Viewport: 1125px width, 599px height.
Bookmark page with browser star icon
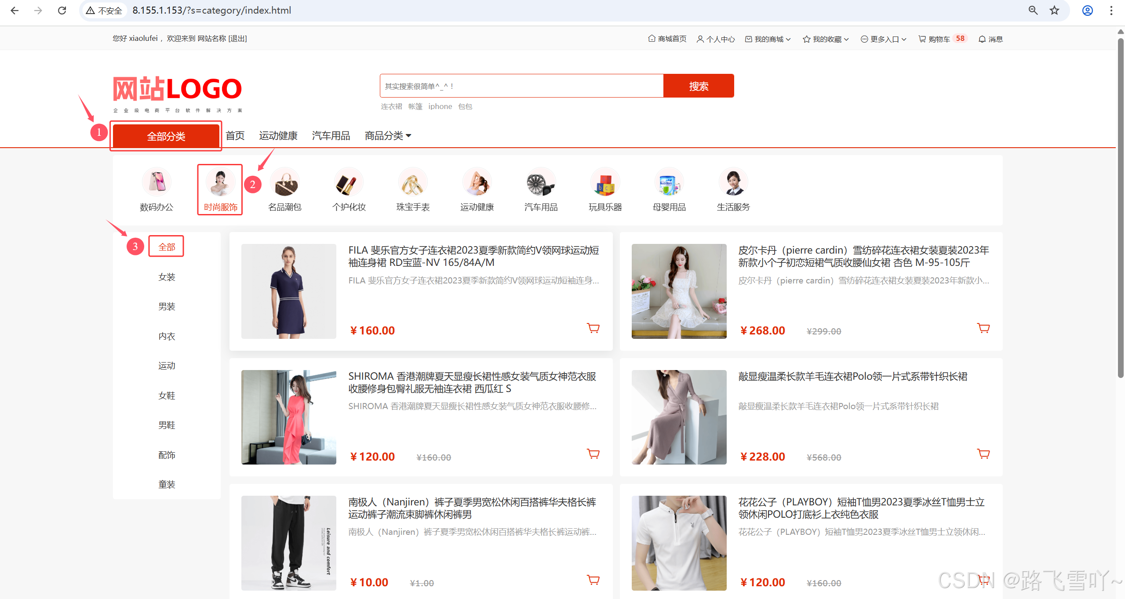click(1054, 11)
